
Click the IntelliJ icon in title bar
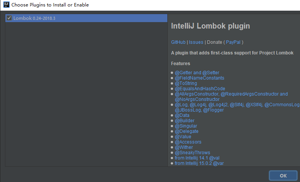(x=5, y=5)
